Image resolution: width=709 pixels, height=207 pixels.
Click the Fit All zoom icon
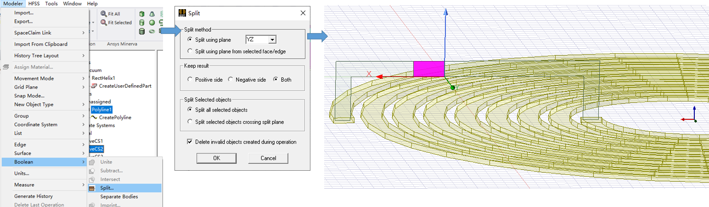[104, 14]
